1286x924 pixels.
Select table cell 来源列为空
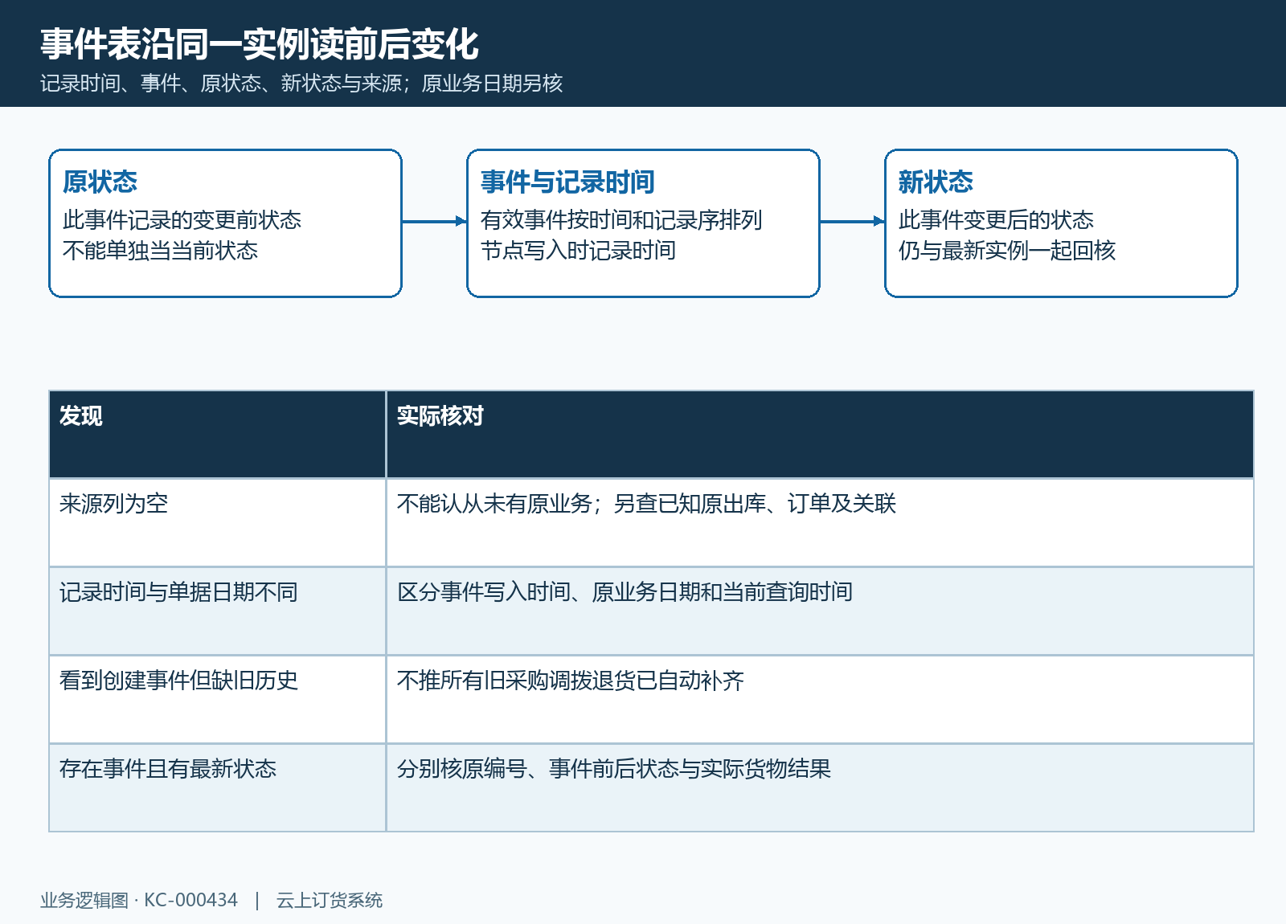tap(218, 523)
